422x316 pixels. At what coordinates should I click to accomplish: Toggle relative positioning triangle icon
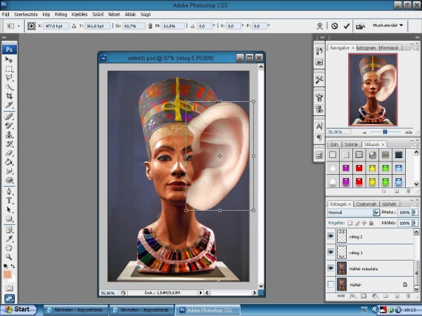click(74, 26)
